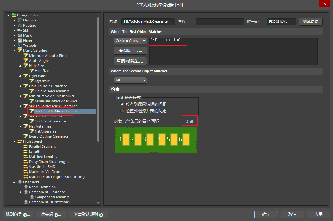Viewport: 333px width, 221px height.
Task: Select 检查到裸露铺铜的间距 radio option
Action: pos(122,104)
